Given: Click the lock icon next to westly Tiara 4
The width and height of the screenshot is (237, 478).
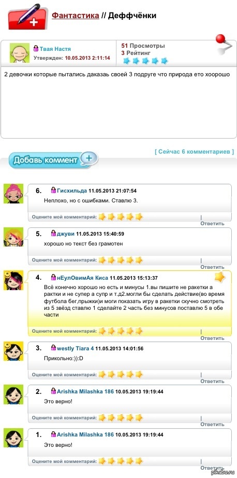Looking at the screenshot, I should click(x=53, y=348).
